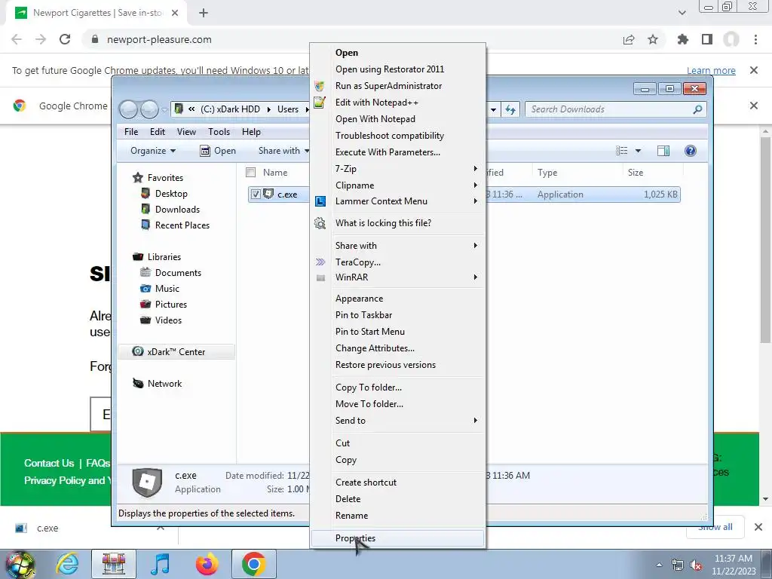
Task: Click the Open toolbar button in Explorer
Action: tap(218, 151)
